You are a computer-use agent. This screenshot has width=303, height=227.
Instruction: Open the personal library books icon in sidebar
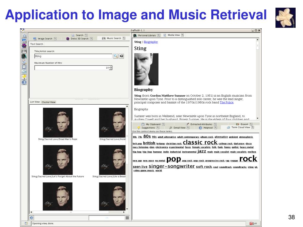click(24, 56)
